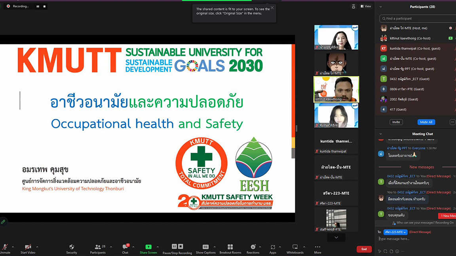Open more options beside Mute All
This screenshot has height=256, width=456.
tap(452, 122)
